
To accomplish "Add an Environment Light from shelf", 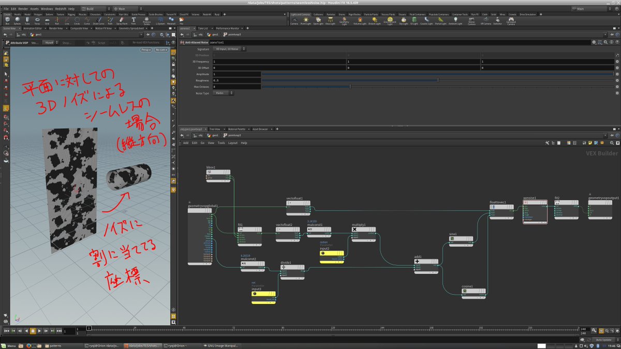I will [390, 21].
